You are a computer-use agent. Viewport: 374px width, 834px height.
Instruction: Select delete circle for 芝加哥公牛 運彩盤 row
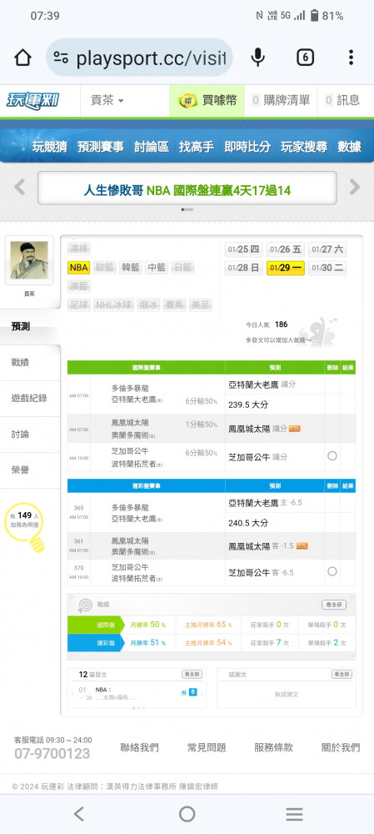point(332,571)
